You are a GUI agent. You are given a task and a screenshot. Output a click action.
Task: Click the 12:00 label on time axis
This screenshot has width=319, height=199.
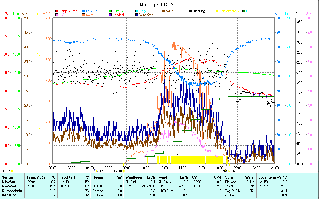click(164, 168)
